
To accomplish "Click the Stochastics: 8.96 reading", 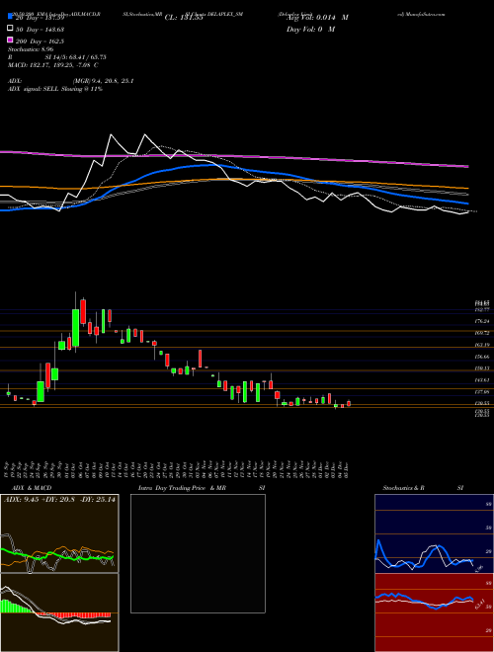I will [32, 50].
